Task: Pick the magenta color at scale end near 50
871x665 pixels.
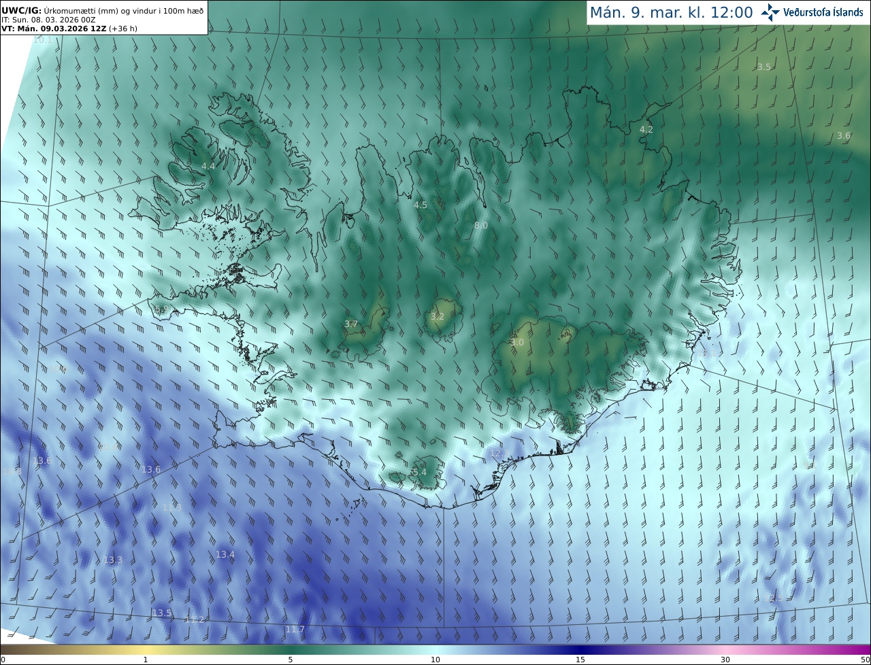Action: 867,649
